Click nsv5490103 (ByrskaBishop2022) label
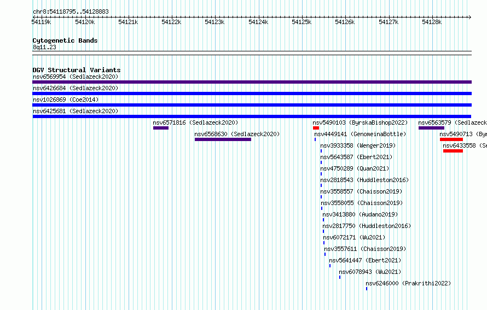 coord(360,122)
